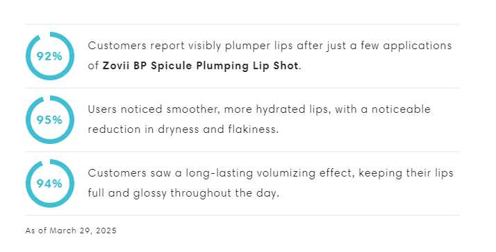Click the 'Customers report visibly plumper lips' line
The height and width of the screenshot is (252, 496).
270,46
